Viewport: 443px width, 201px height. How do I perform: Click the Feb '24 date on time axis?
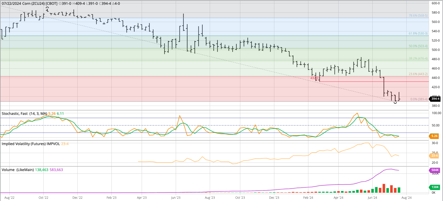pos(308,197)
